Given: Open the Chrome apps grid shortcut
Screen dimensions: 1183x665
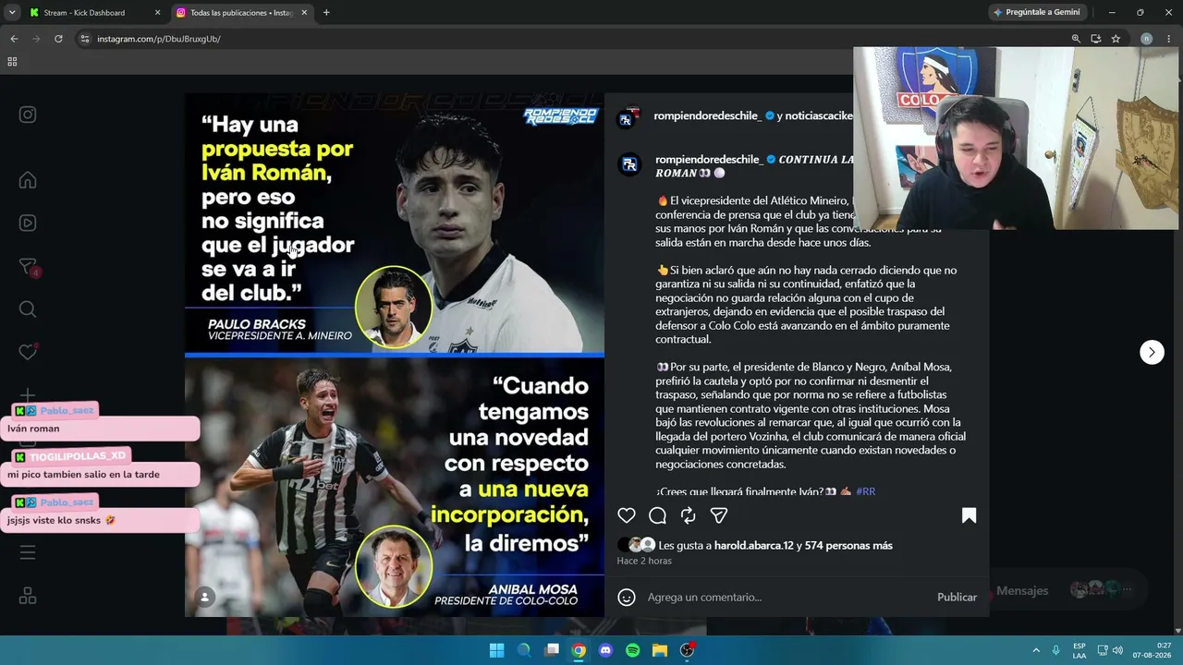Looking at the screenshot, I should click(12, 62).
